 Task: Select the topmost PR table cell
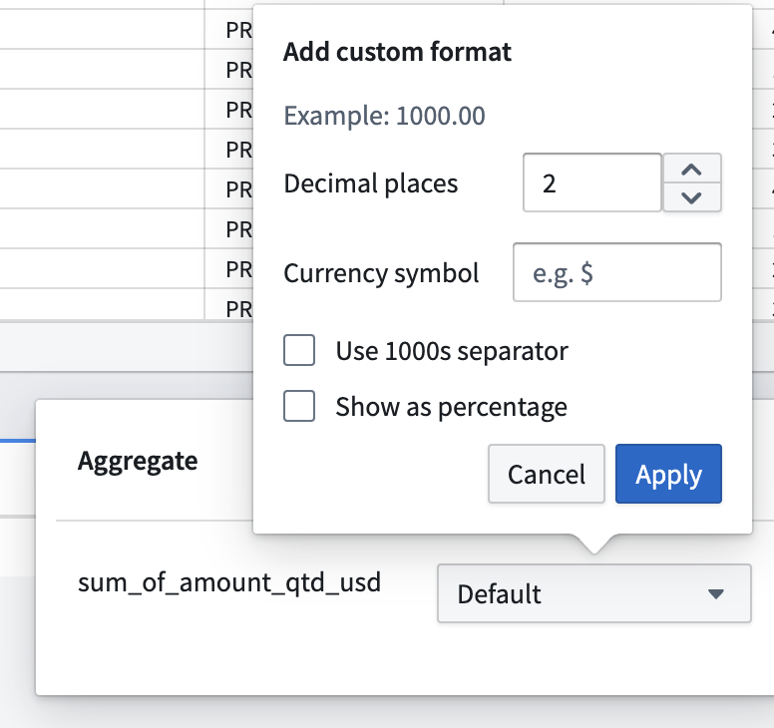pyautogui.click(x=238, y=31)
